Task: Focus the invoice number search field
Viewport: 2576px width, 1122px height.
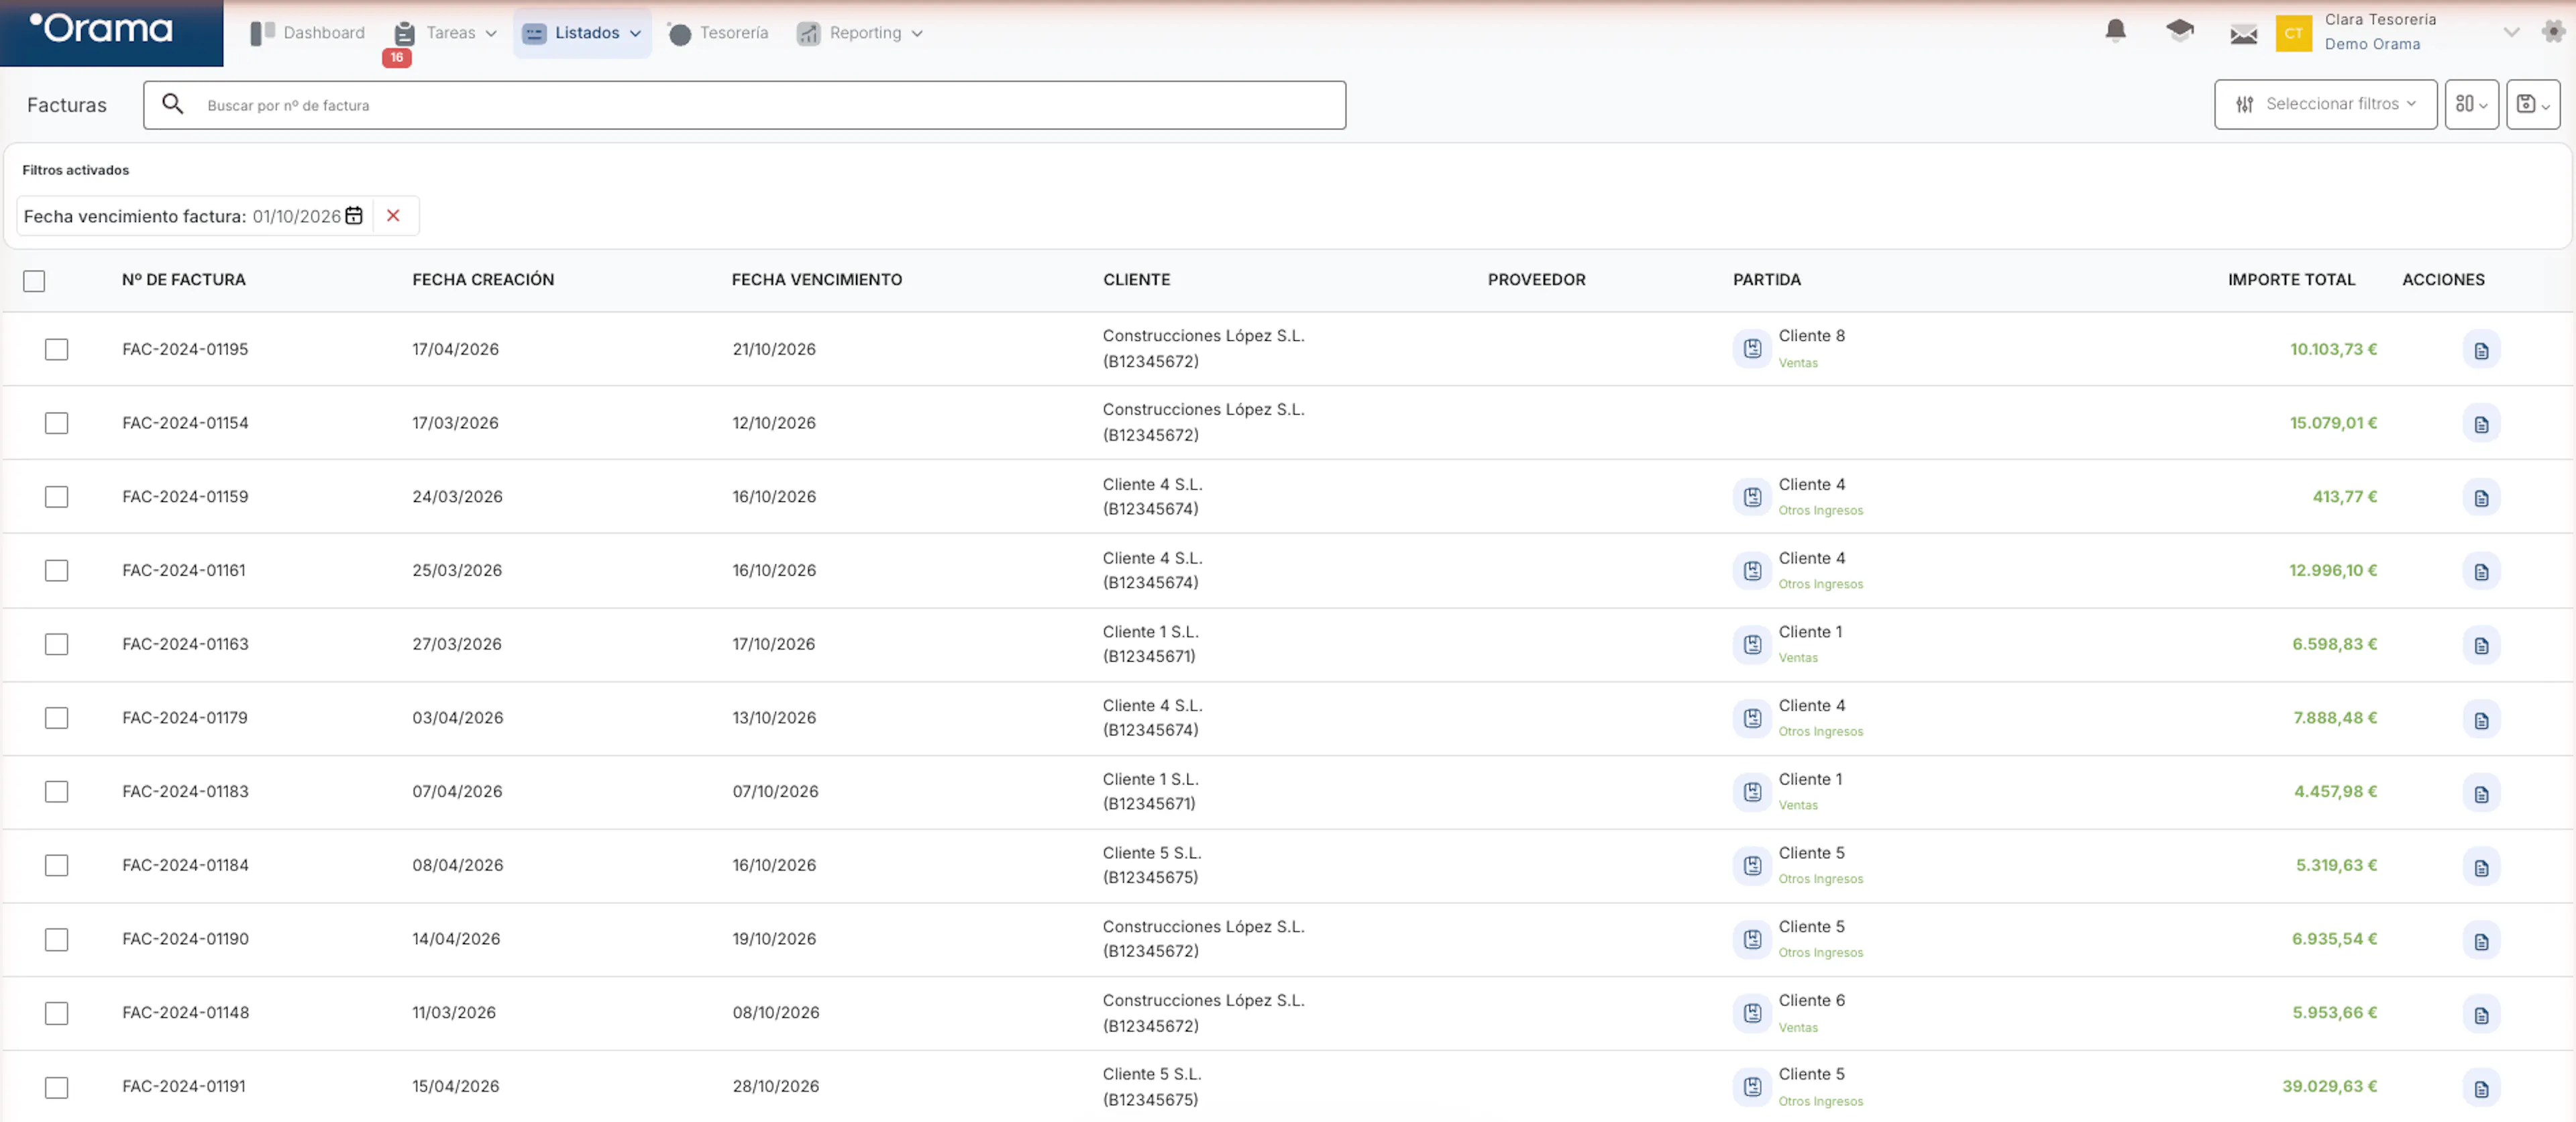Action: point(744,105)
